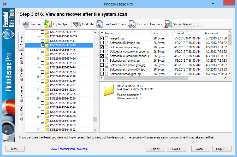The image size is (237, 157).
Task: Click folder icon of D562949953445221
Action: click(x=47, y=85)
